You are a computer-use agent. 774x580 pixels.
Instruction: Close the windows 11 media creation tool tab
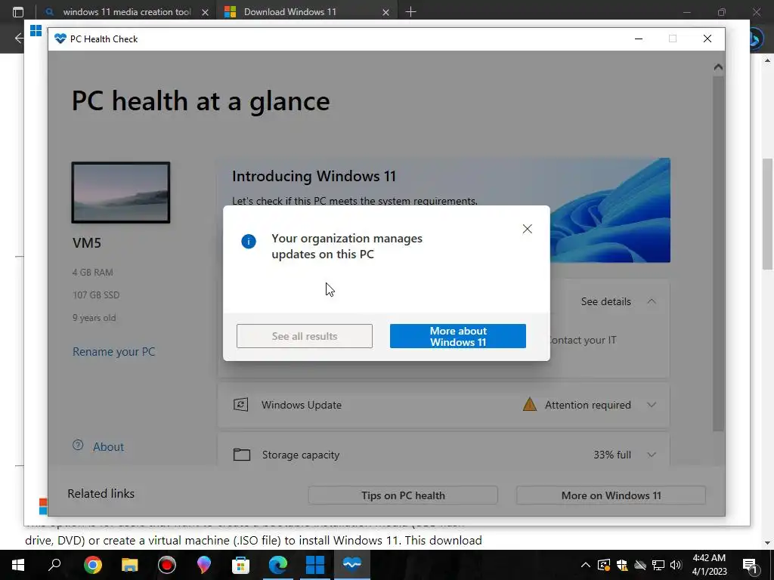(x=205, y=12)
